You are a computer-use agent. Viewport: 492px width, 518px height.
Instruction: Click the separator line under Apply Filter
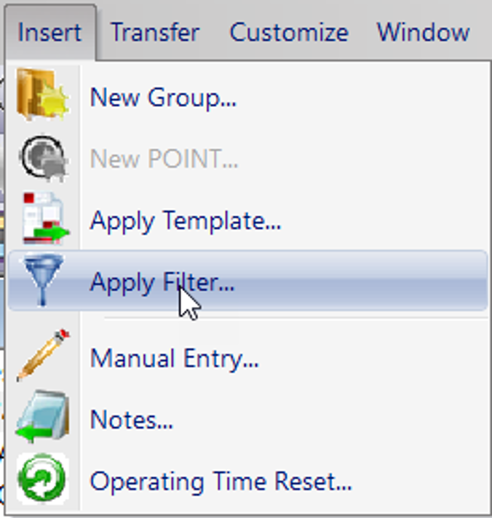[296, 319]
